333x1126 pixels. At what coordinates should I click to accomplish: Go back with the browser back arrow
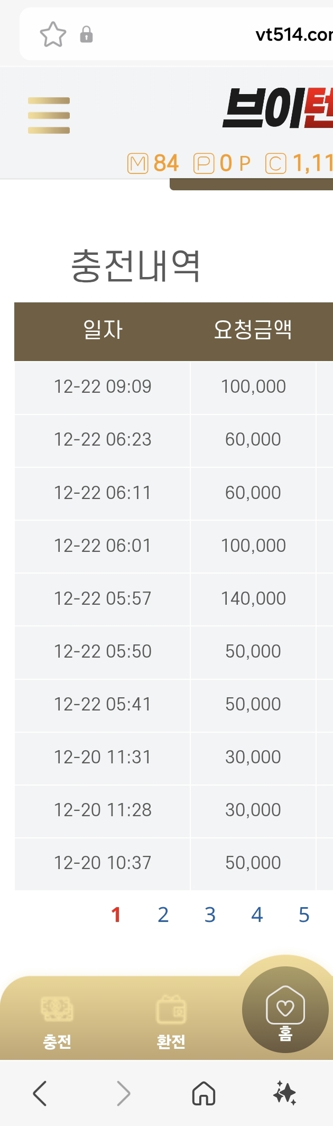pyautogui.click(x=40, y=1093)
